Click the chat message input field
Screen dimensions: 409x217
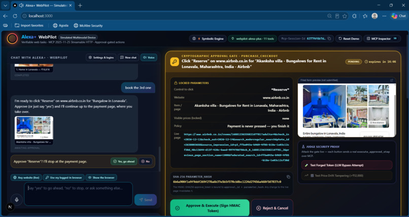(x=78, y=194)
